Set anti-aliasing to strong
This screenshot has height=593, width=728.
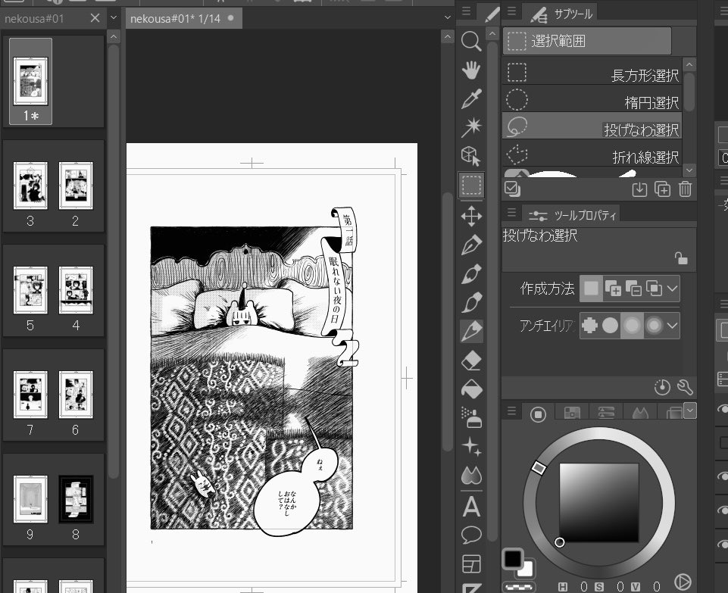click(x=655, y=325)
